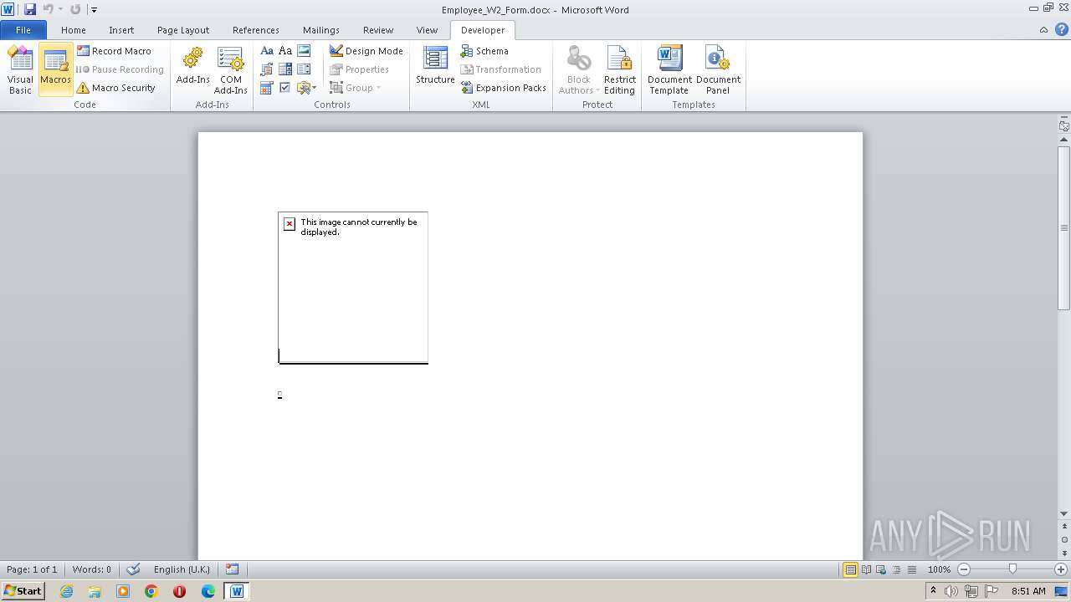Open Document Panel settings
Viewport: 1071px width, 602px height.
[718, 70]
